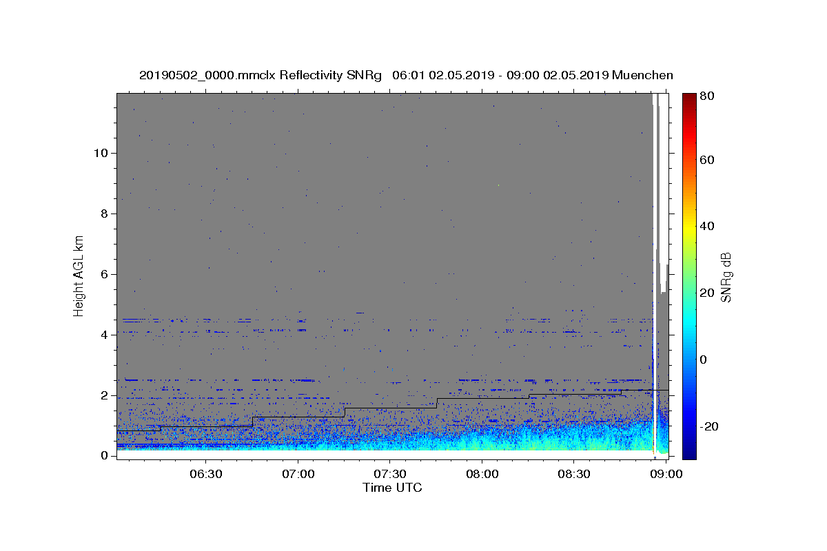Click the plot title text

click(x=406, y=75)
